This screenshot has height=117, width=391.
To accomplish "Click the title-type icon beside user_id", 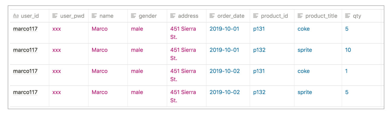I will click(x=16, y=16).
